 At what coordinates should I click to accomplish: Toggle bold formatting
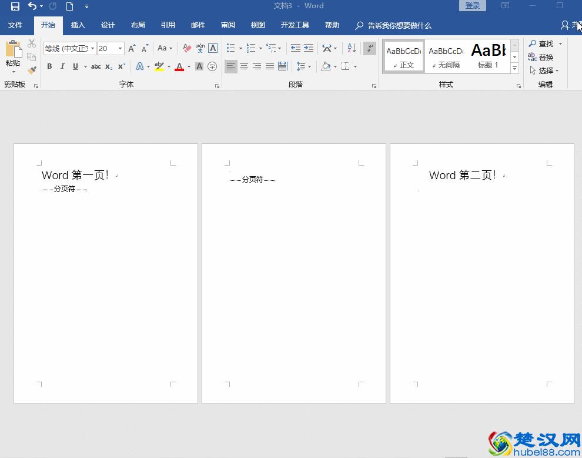click(x=49, y=66)
